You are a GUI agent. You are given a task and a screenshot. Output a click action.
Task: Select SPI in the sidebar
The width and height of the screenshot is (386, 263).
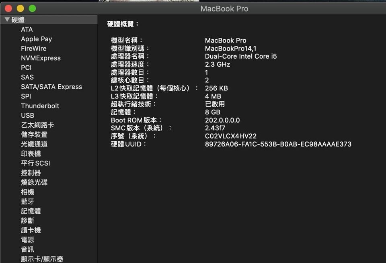pyautogui.click(x=26, y=96)
